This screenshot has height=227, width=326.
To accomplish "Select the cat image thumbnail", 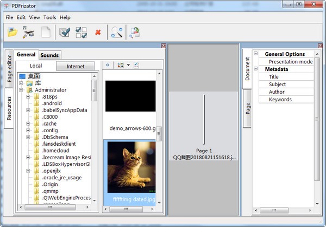I will click(x=129, y=168).
